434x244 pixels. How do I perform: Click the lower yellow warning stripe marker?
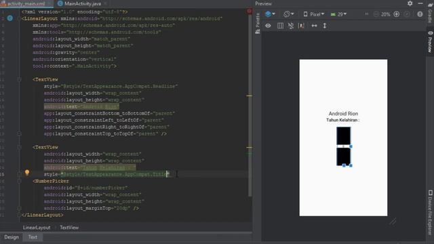(x=249, y=148)
